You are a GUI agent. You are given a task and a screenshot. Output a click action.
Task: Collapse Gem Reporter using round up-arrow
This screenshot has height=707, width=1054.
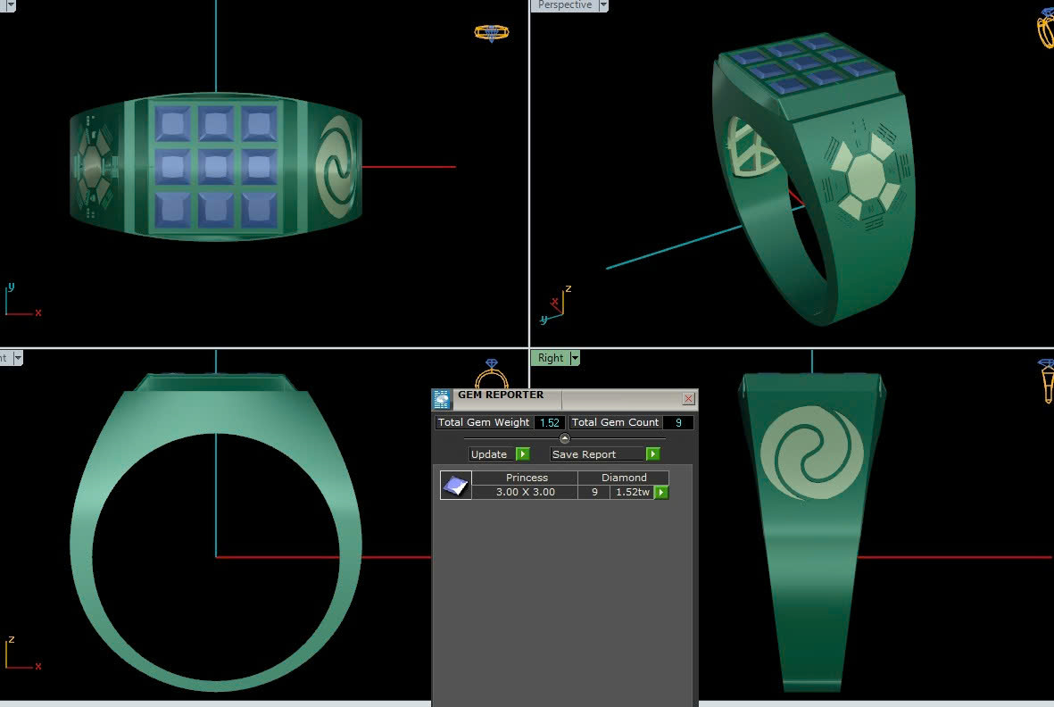click(x=564, y=438)
